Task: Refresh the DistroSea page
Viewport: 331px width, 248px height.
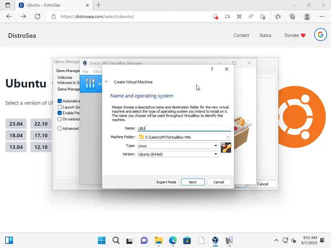Action: coord(37,16)
